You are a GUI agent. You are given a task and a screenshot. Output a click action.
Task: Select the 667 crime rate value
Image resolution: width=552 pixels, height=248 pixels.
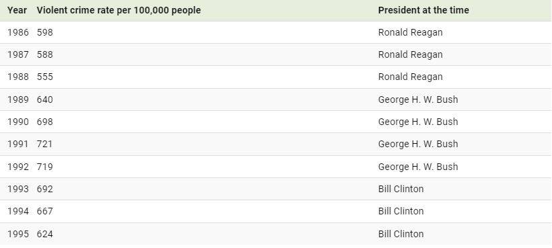[x=44, y=211]
